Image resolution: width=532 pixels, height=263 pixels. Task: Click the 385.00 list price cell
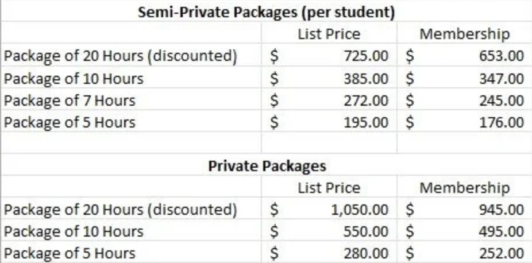pyautogui.click(x=329, y=78)
